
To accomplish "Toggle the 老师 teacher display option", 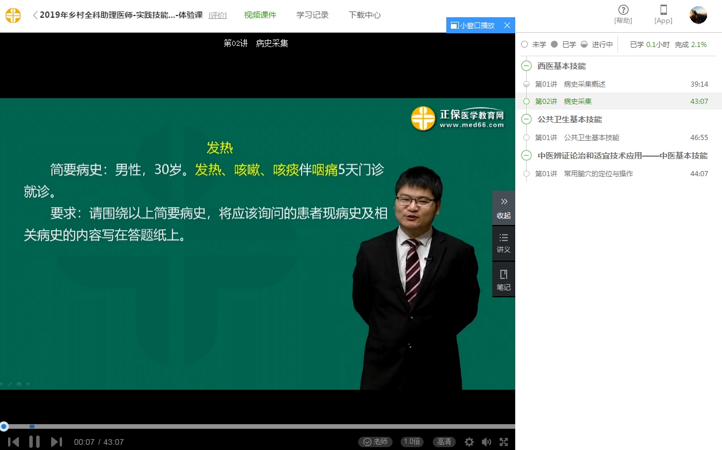I will [375, 442].
